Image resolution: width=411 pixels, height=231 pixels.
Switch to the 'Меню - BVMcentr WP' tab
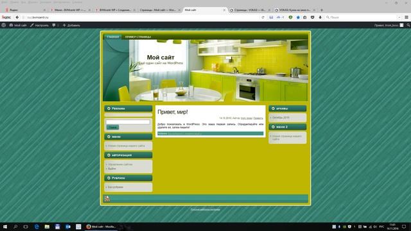pyautogui.click(x=70, y=10)
